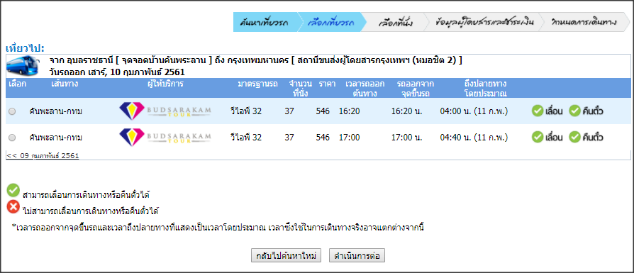Screen dimensions: 634x273
Task: Click the เลือก column header
Action: pyautogui.click(x=18, y=84)
